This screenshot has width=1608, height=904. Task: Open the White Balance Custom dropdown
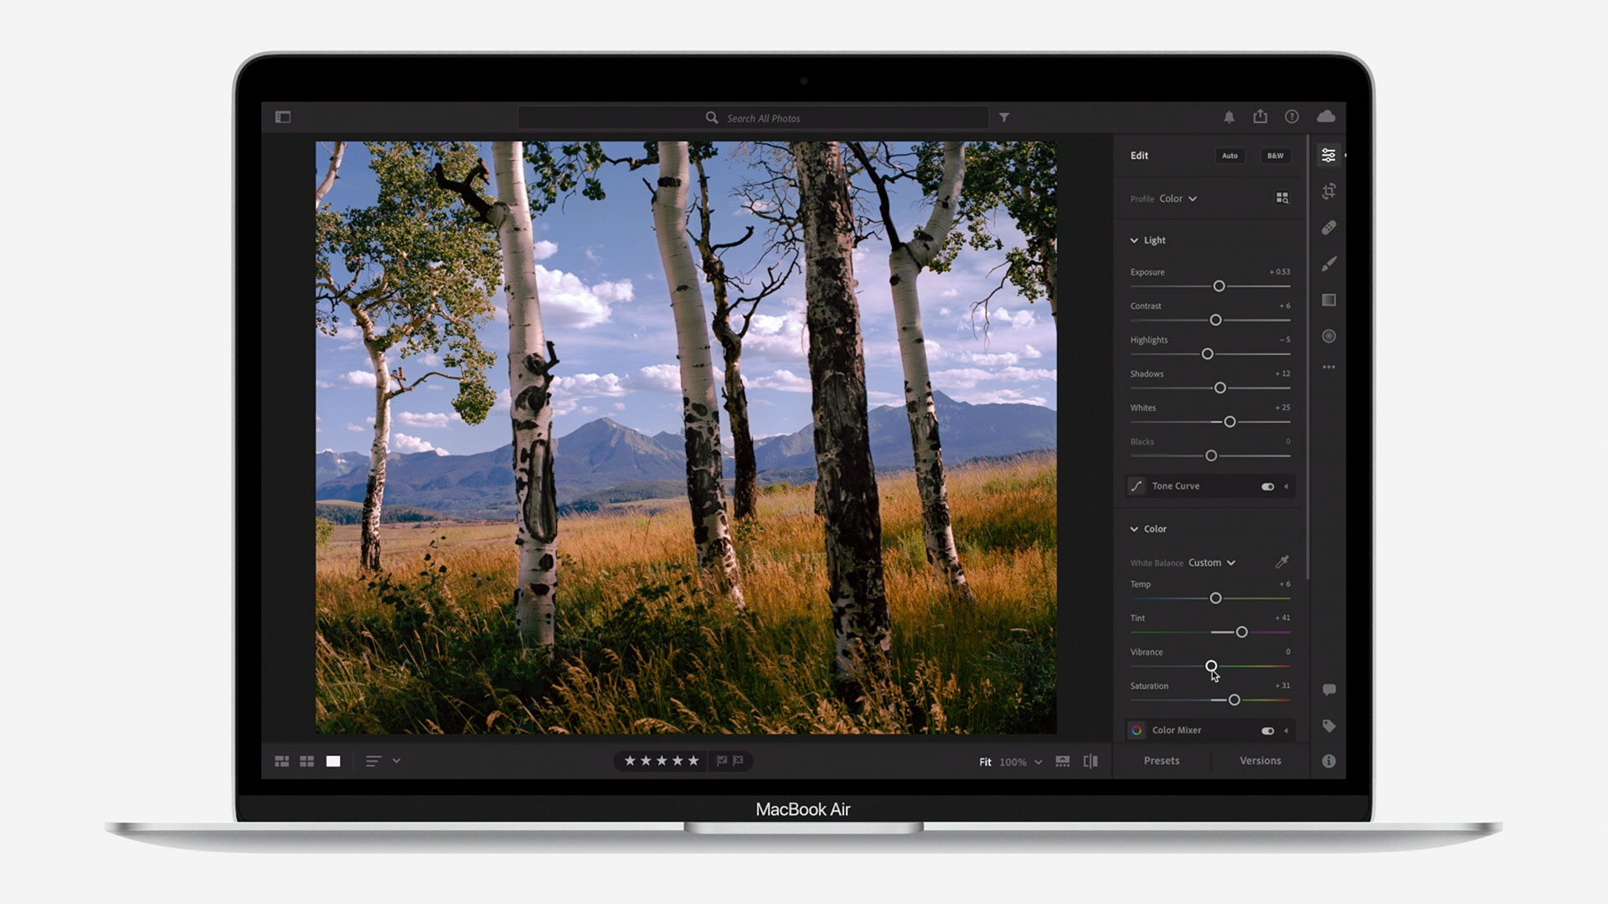pyautogui.click(x=1211, y=562)
